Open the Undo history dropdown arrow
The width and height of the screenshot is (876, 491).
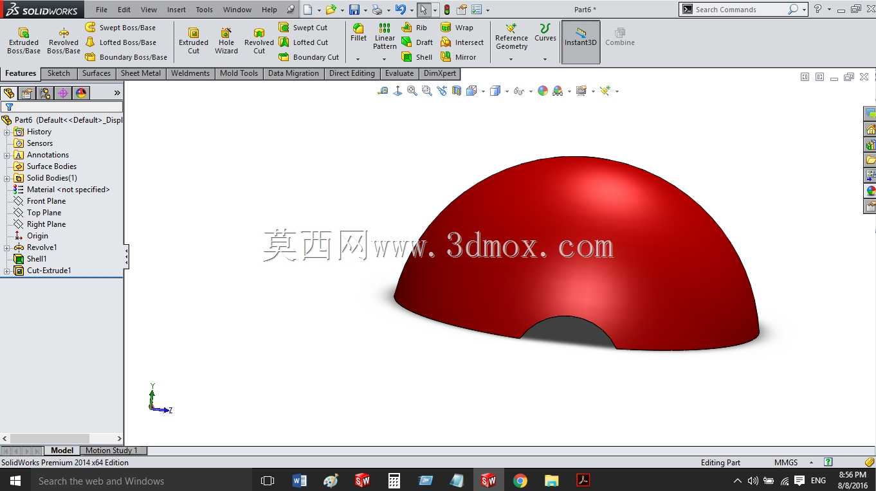[x=411, y=10]
